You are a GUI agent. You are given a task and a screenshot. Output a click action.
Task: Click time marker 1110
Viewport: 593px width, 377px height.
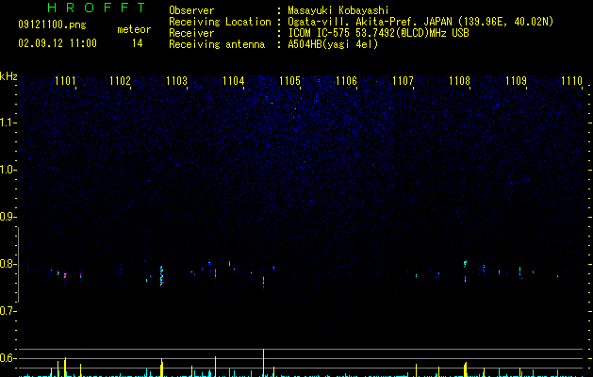pyautogui.click(x=571, y=80)
